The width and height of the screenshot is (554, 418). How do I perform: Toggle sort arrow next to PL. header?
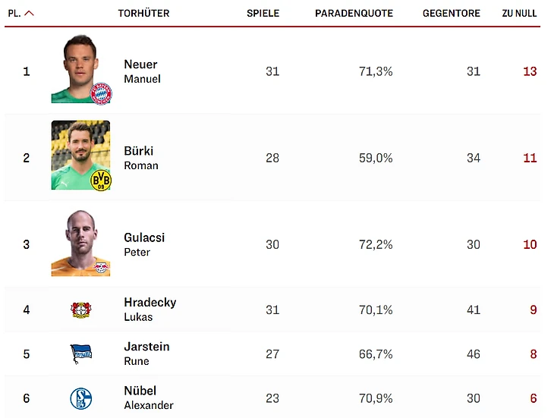click(30, 14)
